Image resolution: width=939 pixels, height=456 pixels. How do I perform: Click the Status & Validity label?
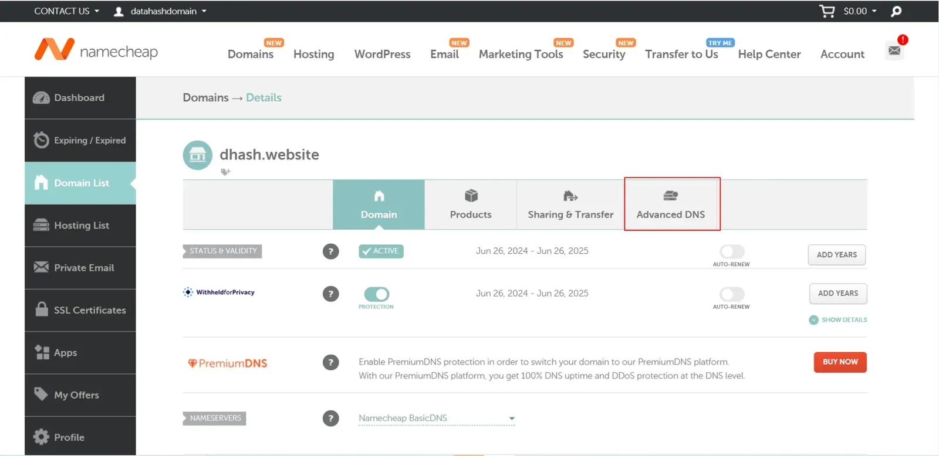pyautogui.click(x=223, y=251)
